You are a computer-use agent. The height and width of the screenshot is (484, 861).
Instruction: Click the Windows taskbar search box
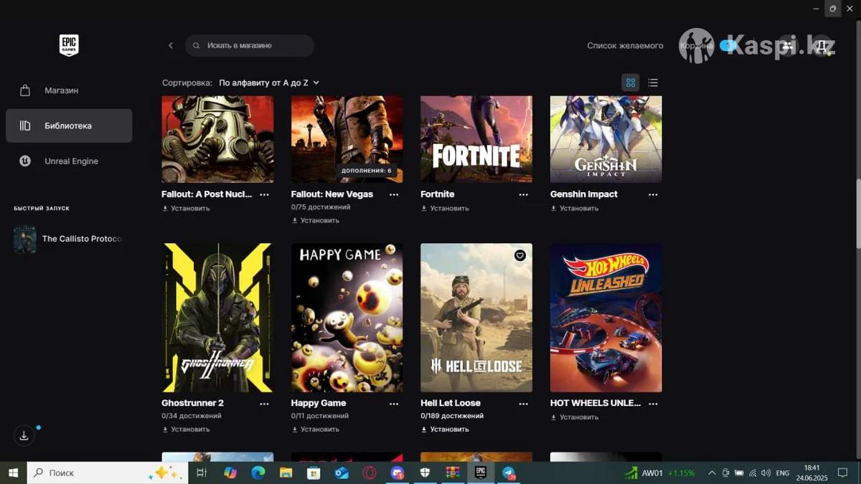click(108, 473)
